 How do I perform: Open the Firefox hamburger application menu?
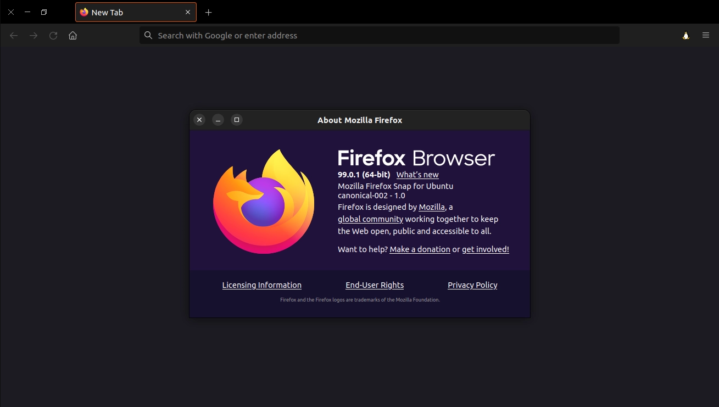pyautogui.click(x=706, y=35)
